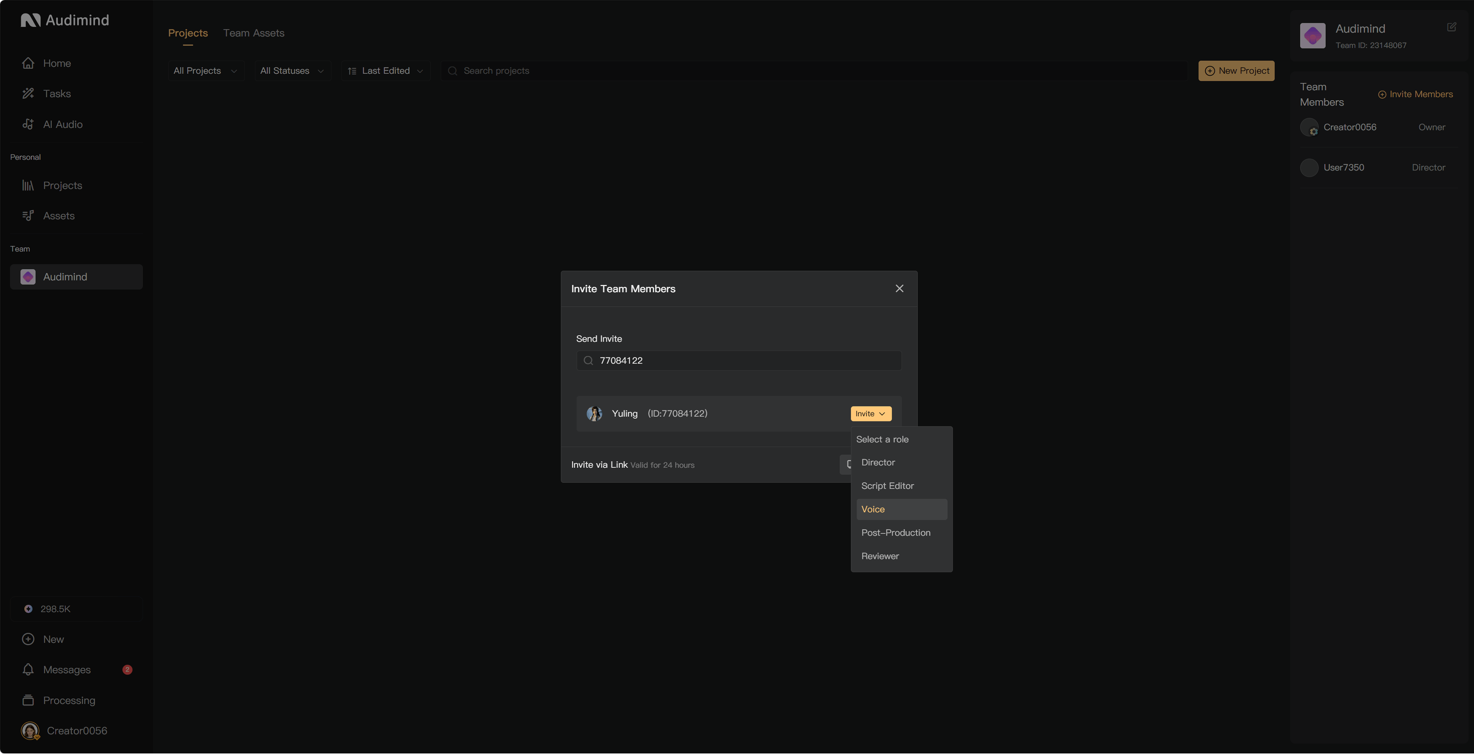The image size is (1474, 755).
Task: Open the Last Edited sort dropdown
Action: [x=386, y=71]
